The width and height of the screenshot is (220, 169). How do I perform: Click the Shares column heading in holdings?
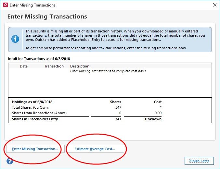click(x=116, y=102)
